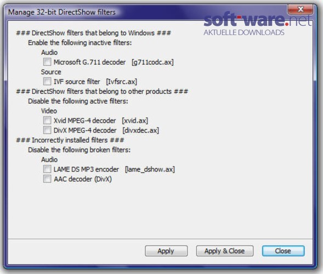
Task: Check the box for Xvid MPEG-4 decoder
Action: [x=47, y=120]
